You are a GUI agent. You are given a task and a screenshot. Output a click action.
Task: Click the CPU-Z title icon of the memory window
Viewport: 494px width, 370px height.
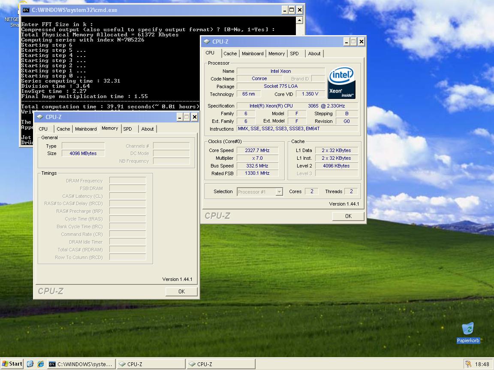point(40,117)
